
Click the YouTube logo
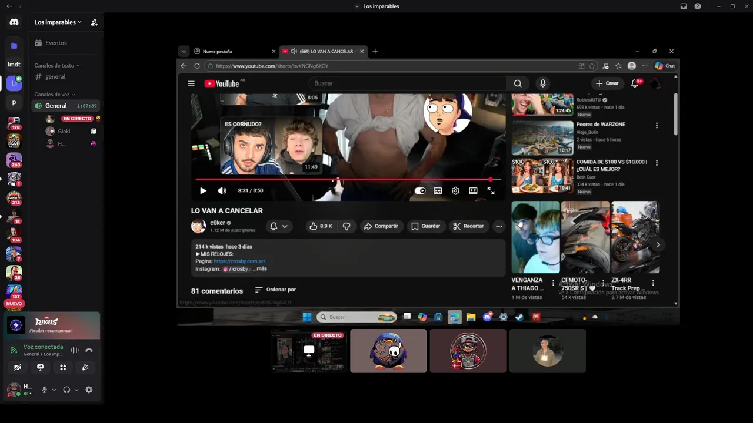222,83
